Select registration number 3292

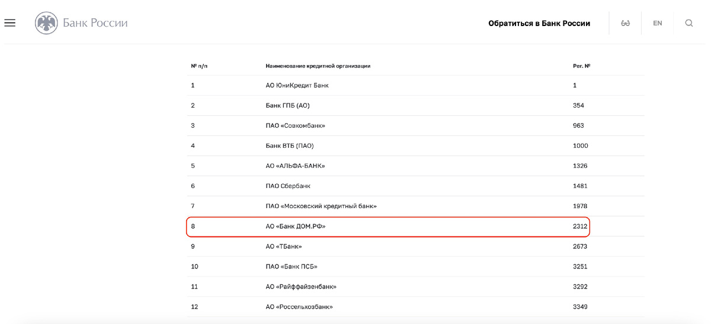580,287
